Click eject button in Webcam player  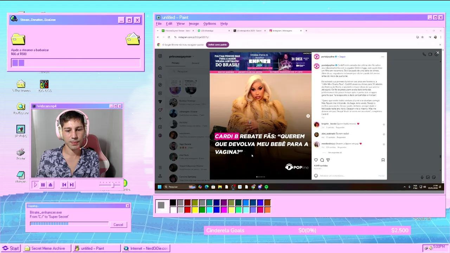pos(50,184)
